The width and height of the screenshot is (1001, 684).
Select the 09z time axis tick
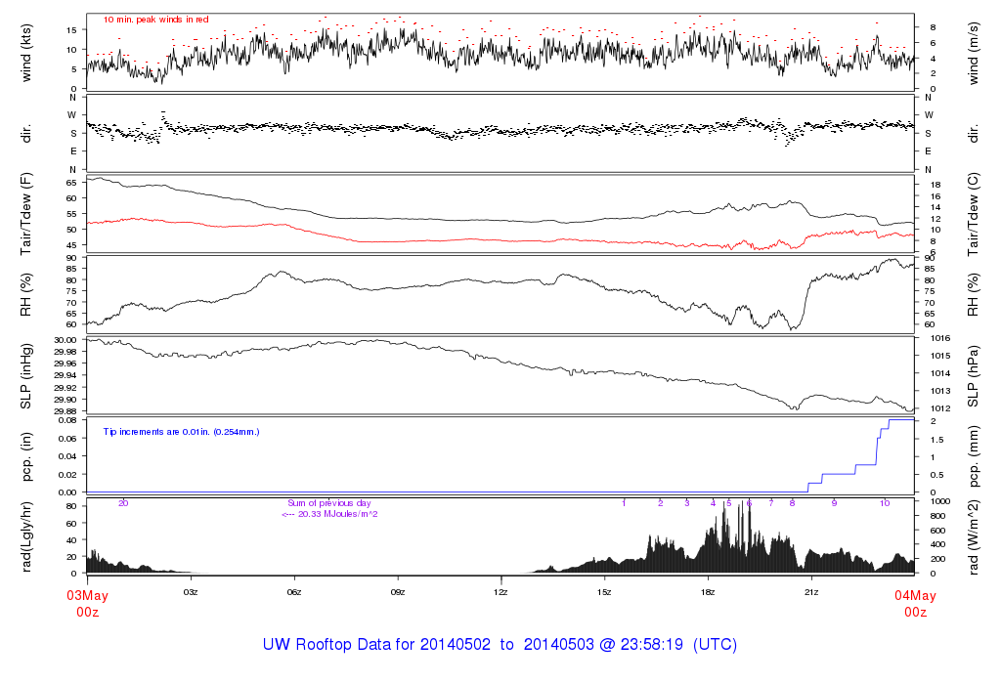point(398,592)
